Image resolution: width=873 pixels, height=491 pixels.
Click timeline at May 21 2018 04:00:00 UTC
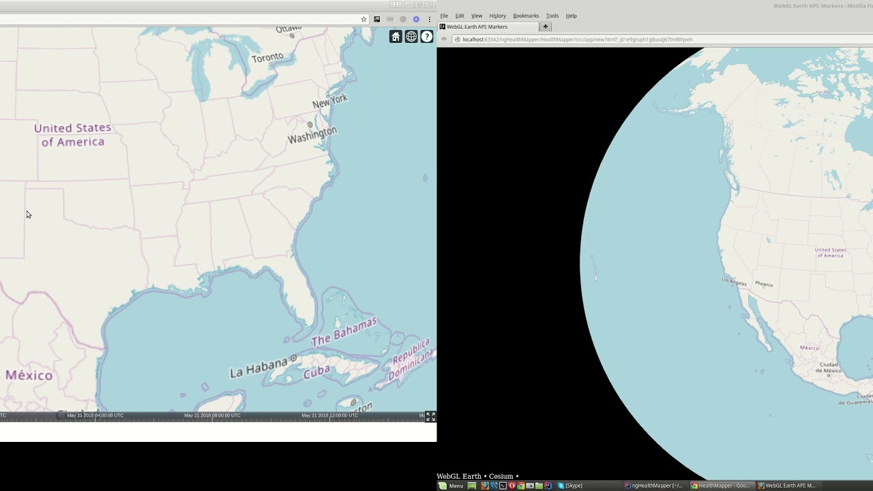(95, 415)
